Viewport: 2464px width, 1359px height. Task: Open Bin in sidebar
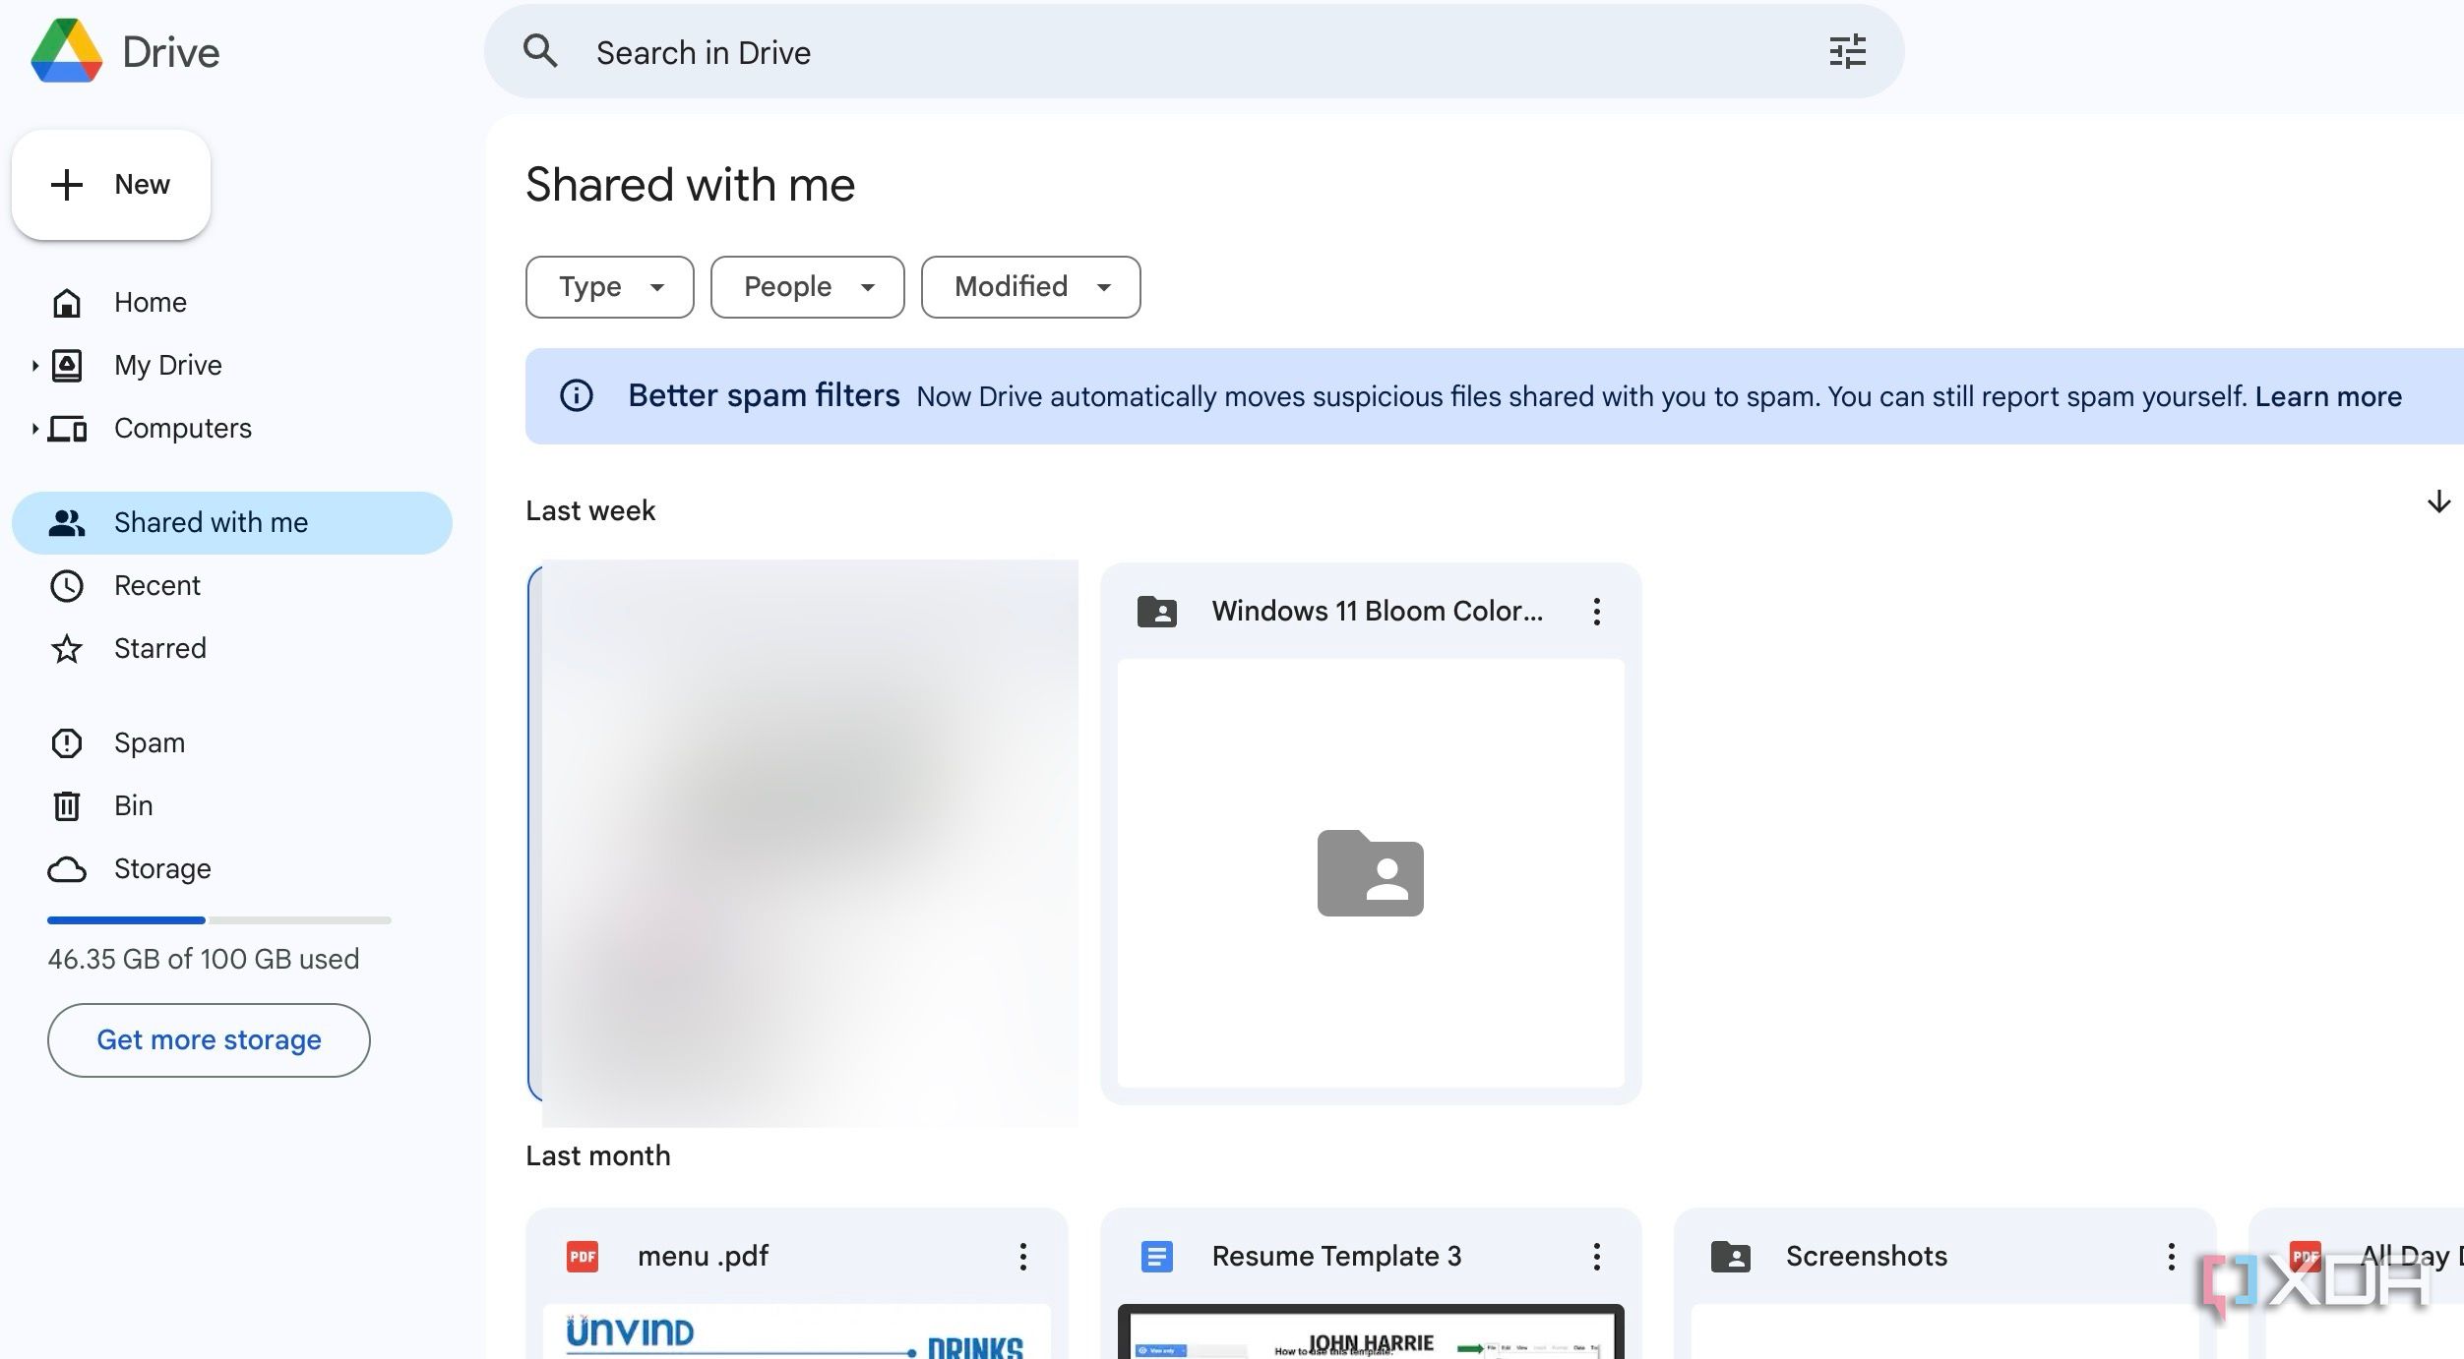232,806
